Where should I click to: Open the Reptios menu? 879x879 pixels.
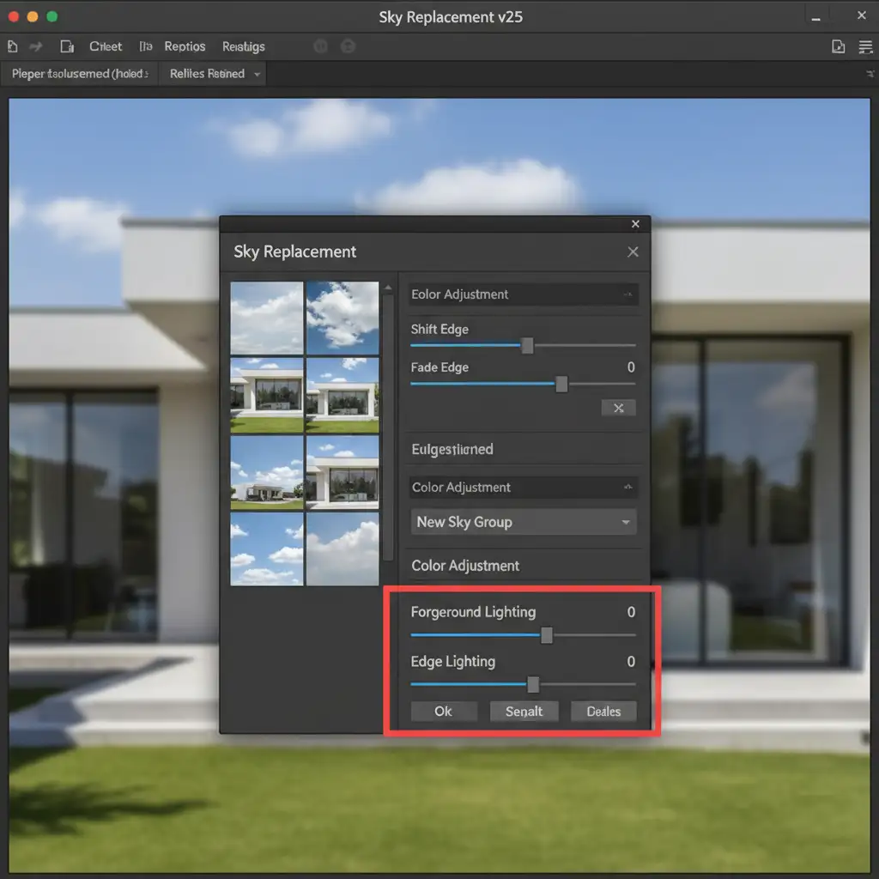tap(185, 46)
